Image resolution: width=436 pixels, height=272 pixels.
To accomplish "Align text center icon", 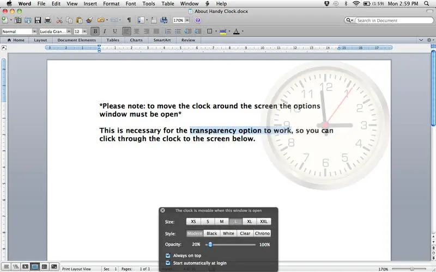I will pyautogui.click(x=137, y=32).
